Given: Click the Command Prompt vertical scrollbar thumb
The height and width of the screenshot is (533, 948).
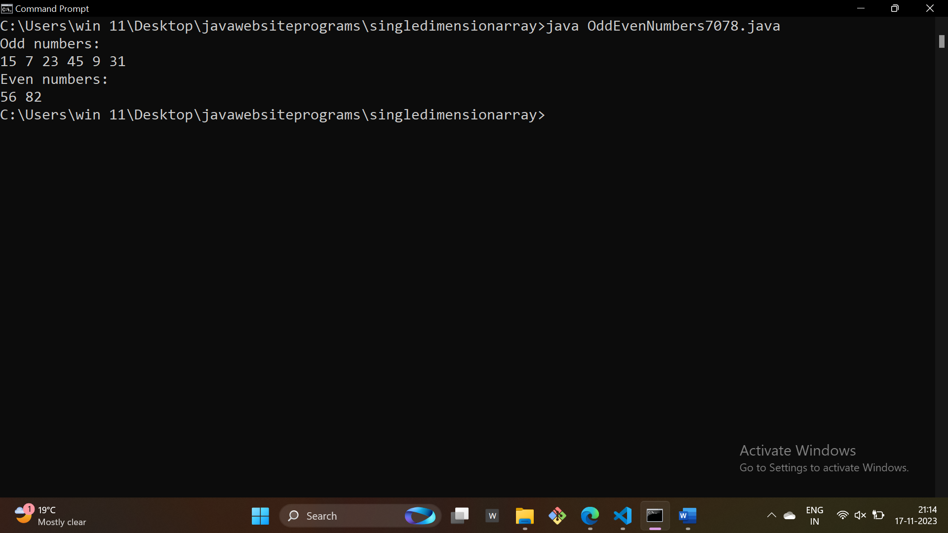Looking at the screenshot, I should 942,41.
